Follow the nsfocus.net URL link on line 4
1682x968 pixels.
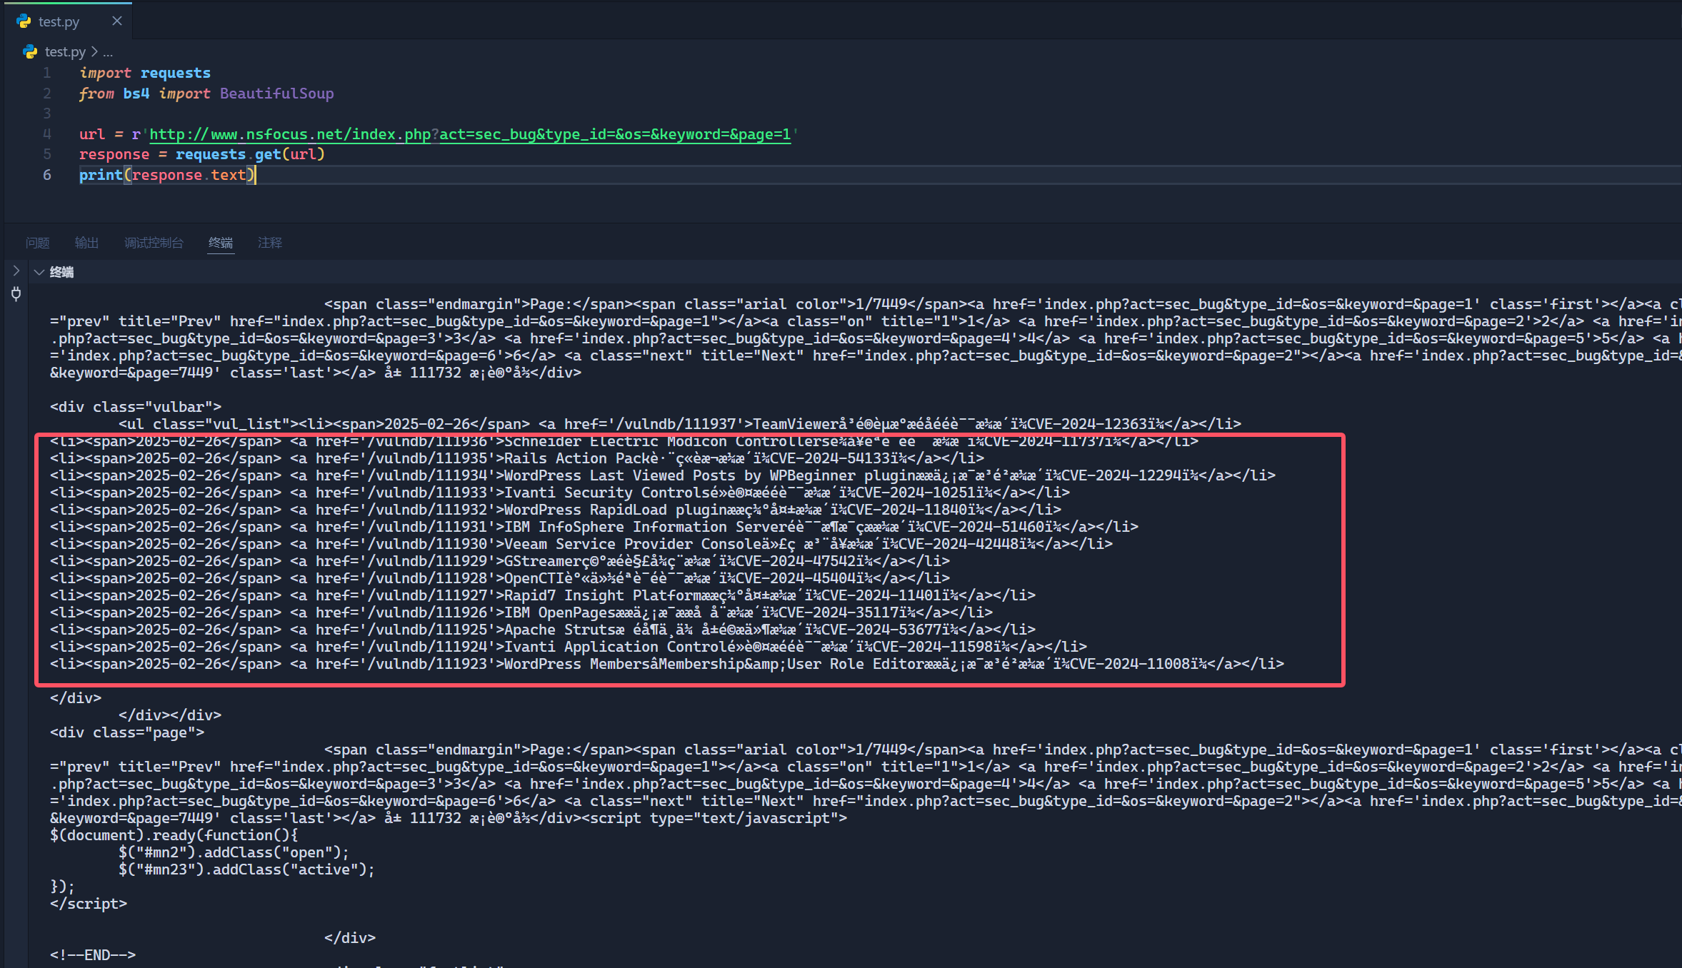click(470, 134)
